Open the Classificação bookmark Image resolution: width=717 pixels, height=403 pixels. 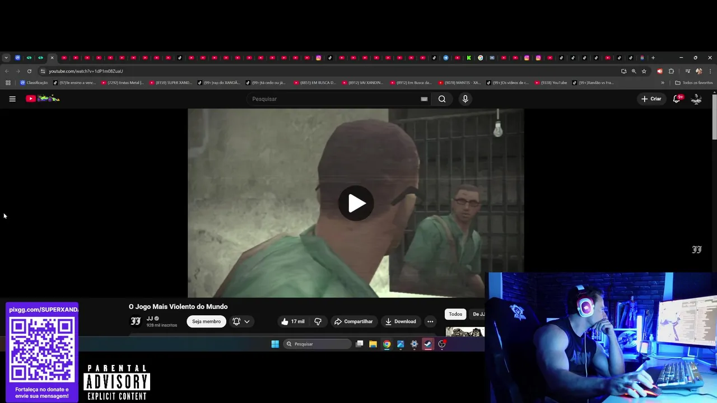pos(34,83)
